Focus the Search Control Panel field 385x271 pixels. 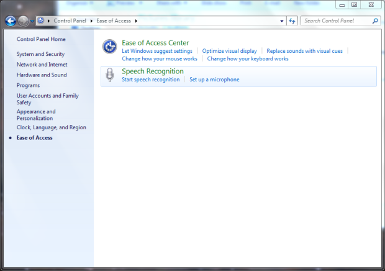pos(335,21)
